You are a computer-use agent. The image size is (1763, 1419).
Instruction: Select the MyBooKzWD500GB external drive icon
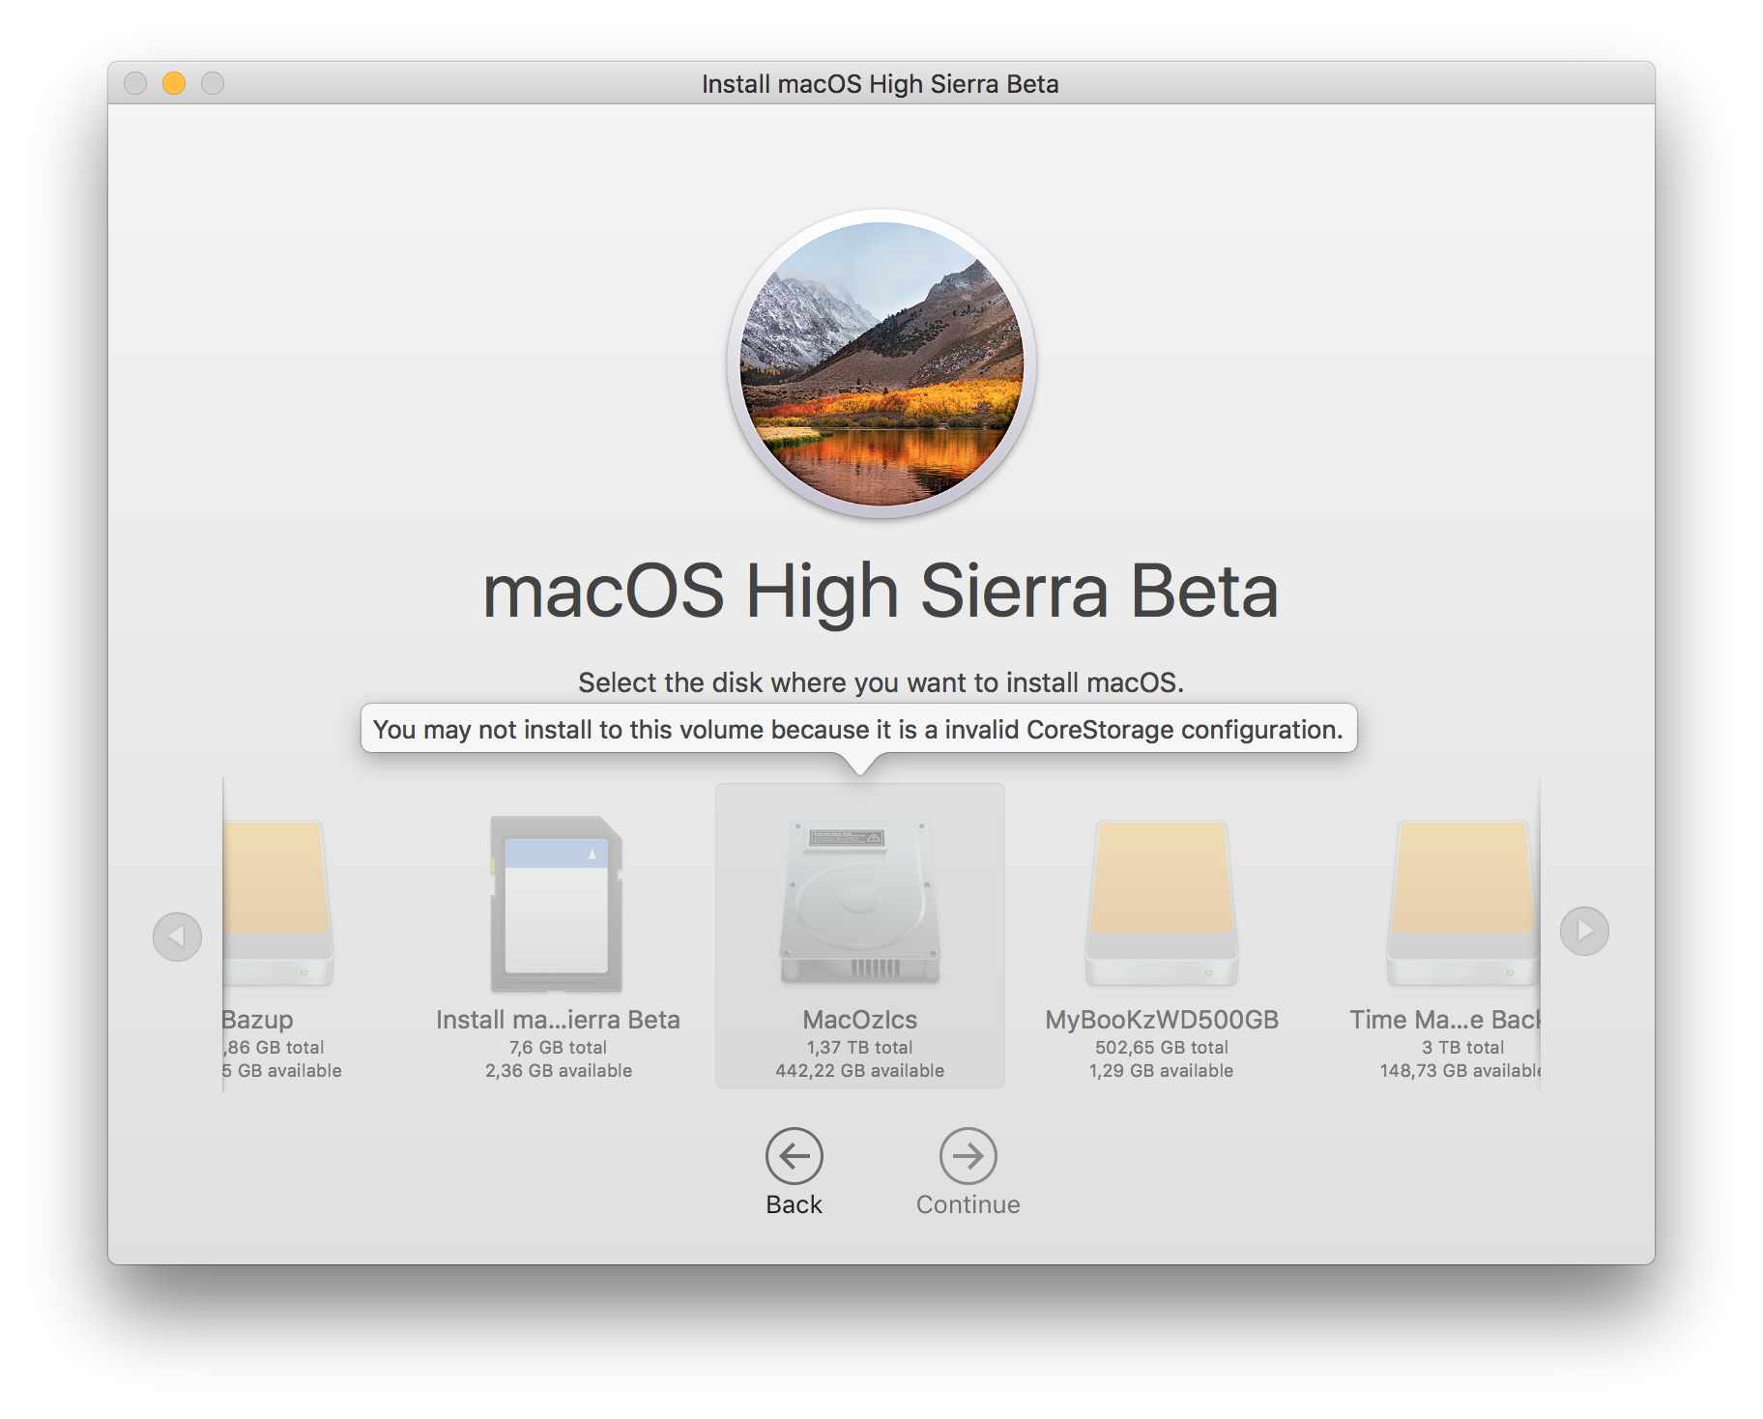tap(1161, 903)
